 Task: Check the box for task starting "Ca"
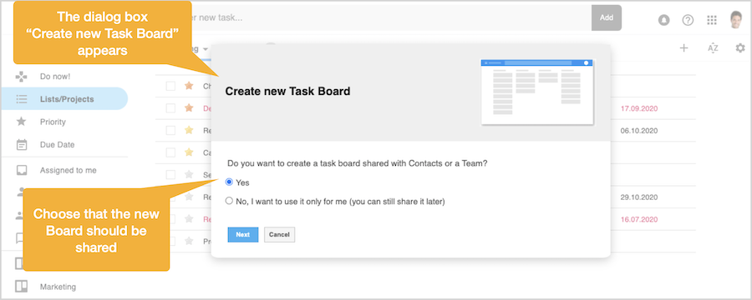(x=170, y=152)
